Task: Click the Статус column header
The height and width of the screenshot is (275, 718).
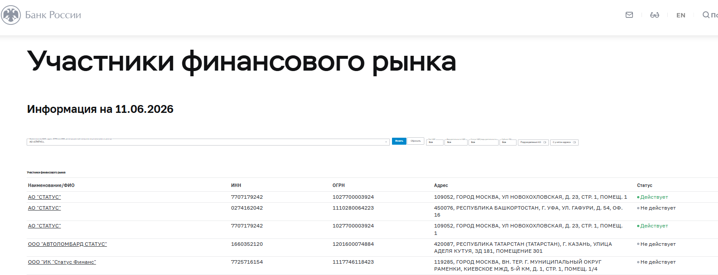Action: [645, 185]
